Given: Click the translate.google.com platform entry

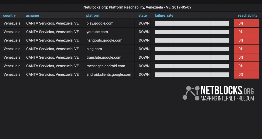Looking at the screenshot, I should click(104, 57).
